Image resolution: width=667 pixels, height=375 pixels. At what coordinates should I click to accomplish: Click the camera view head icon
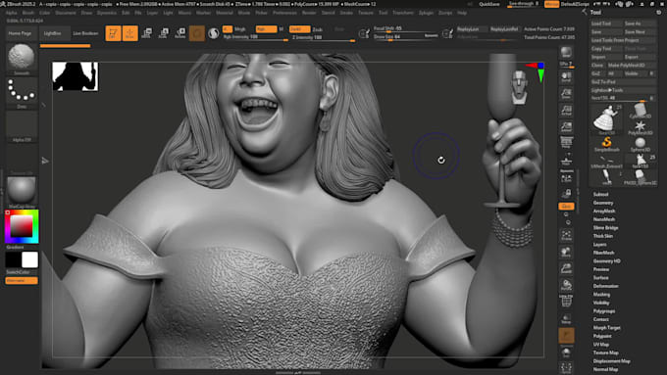[520, 87]
